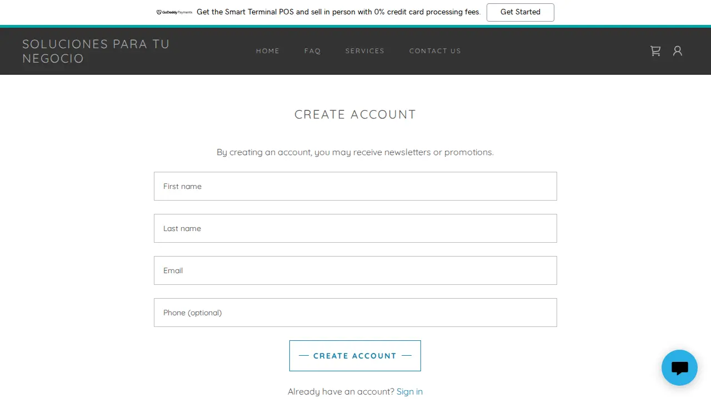Click the newsletters or promotions notice text
Screen dimensions: 711x399
point(355,152)
